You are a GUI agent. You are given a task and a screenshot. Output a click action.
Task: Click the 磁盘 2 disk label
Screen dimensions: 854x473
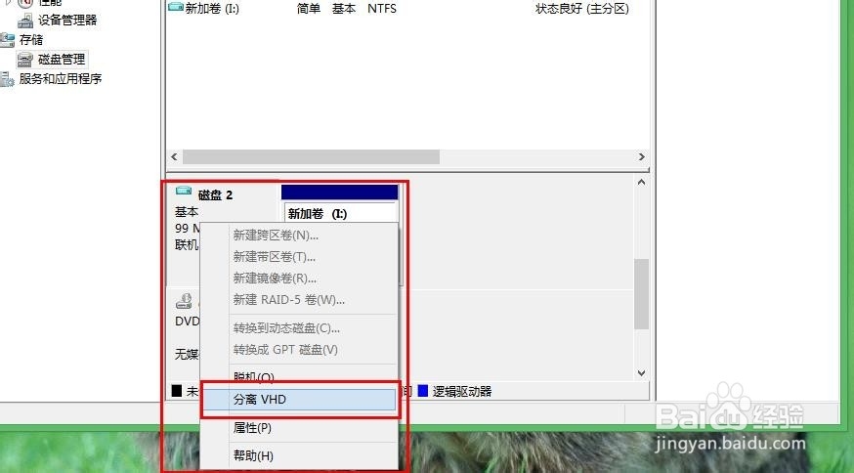click(216, 195)
